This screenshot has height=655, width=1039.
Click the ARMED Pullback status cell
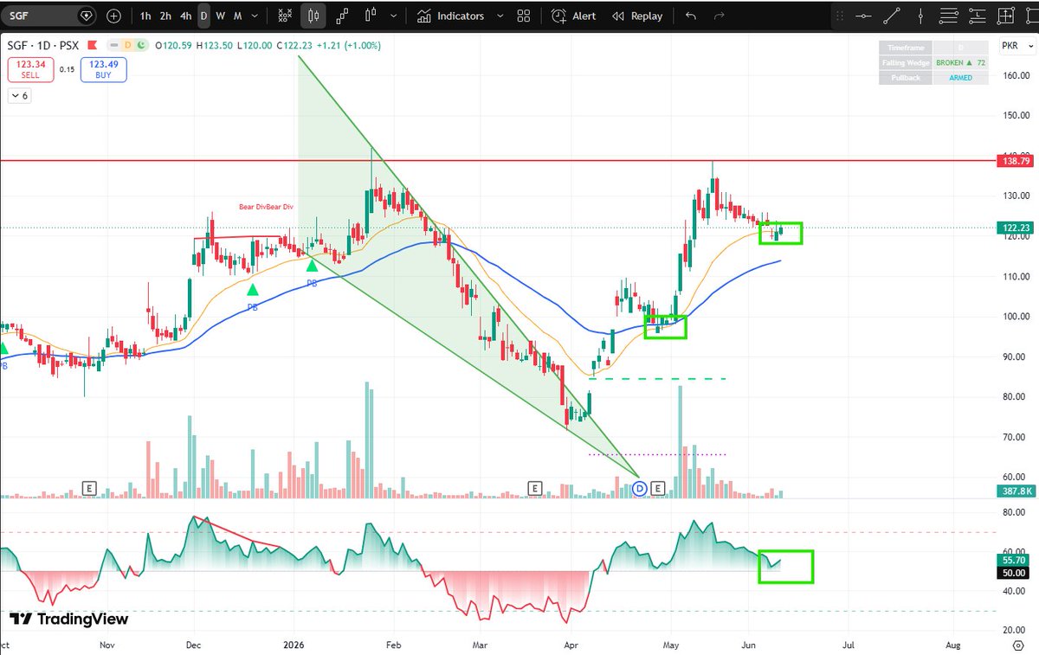(960, 78)
